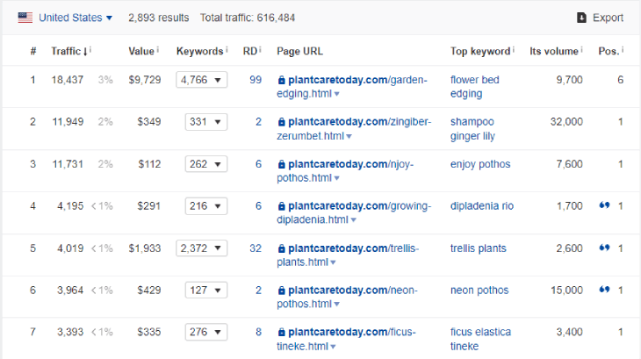Open the 'dipladenia rio' keyword
This screenshot has height=359, width=641.
pyautogui.click(x=482, y=206)
